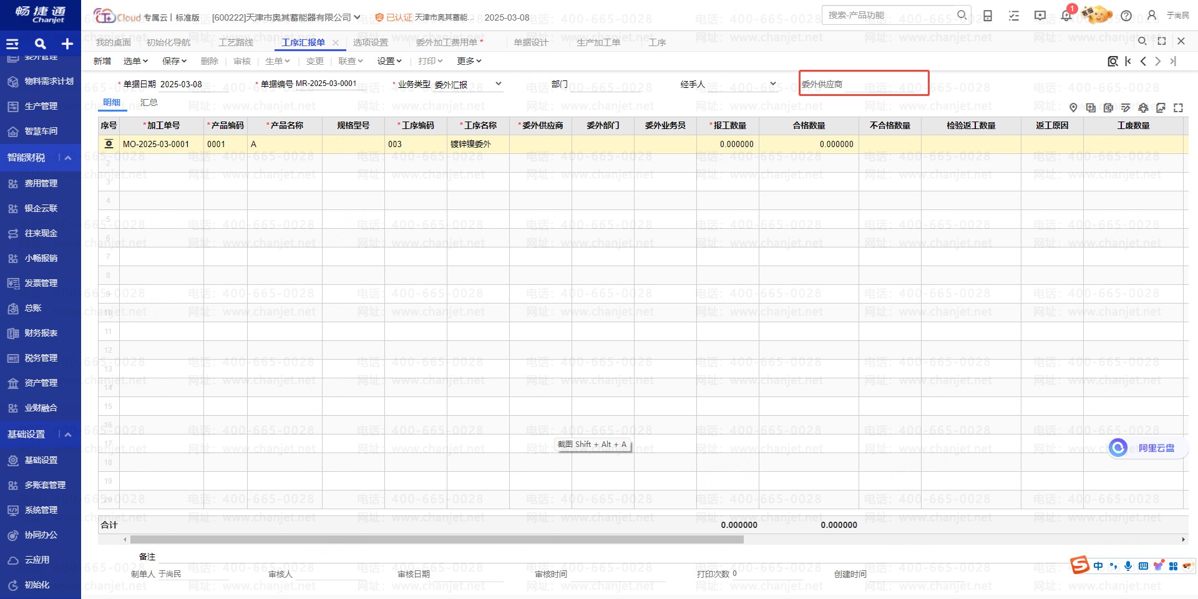
Task: Open the 业务类型 dropdown
Action: [x=498, y=84]
